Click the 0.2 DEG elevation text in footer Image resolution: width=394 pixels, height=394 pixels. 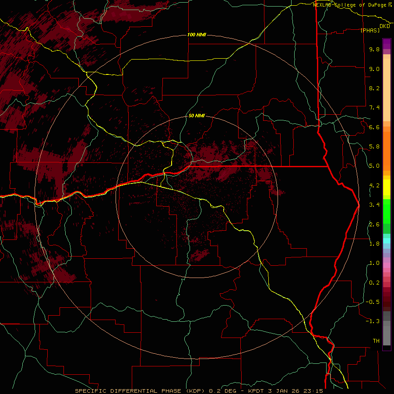coord(223,391)
